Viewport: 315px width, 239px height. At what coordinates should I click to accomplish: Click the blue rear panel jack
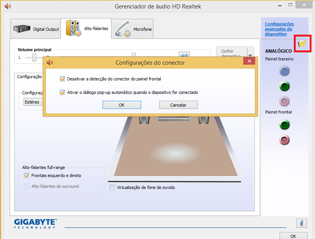pyautogui.click(x=285, y=71)
